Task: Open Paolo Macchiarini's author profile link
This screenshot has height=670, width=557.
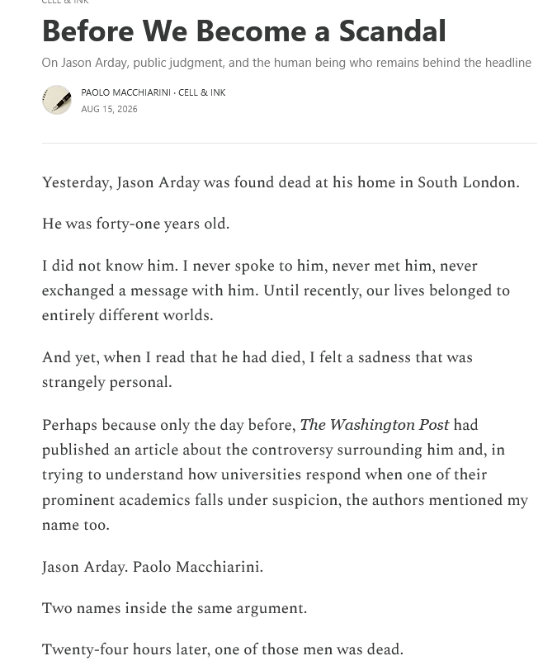Action: (125, 92)
